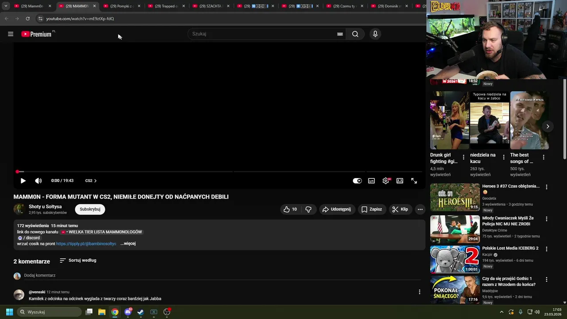The image size is (567, 319).
Task: Click the magnifier search button
Action: pos(355,34)
